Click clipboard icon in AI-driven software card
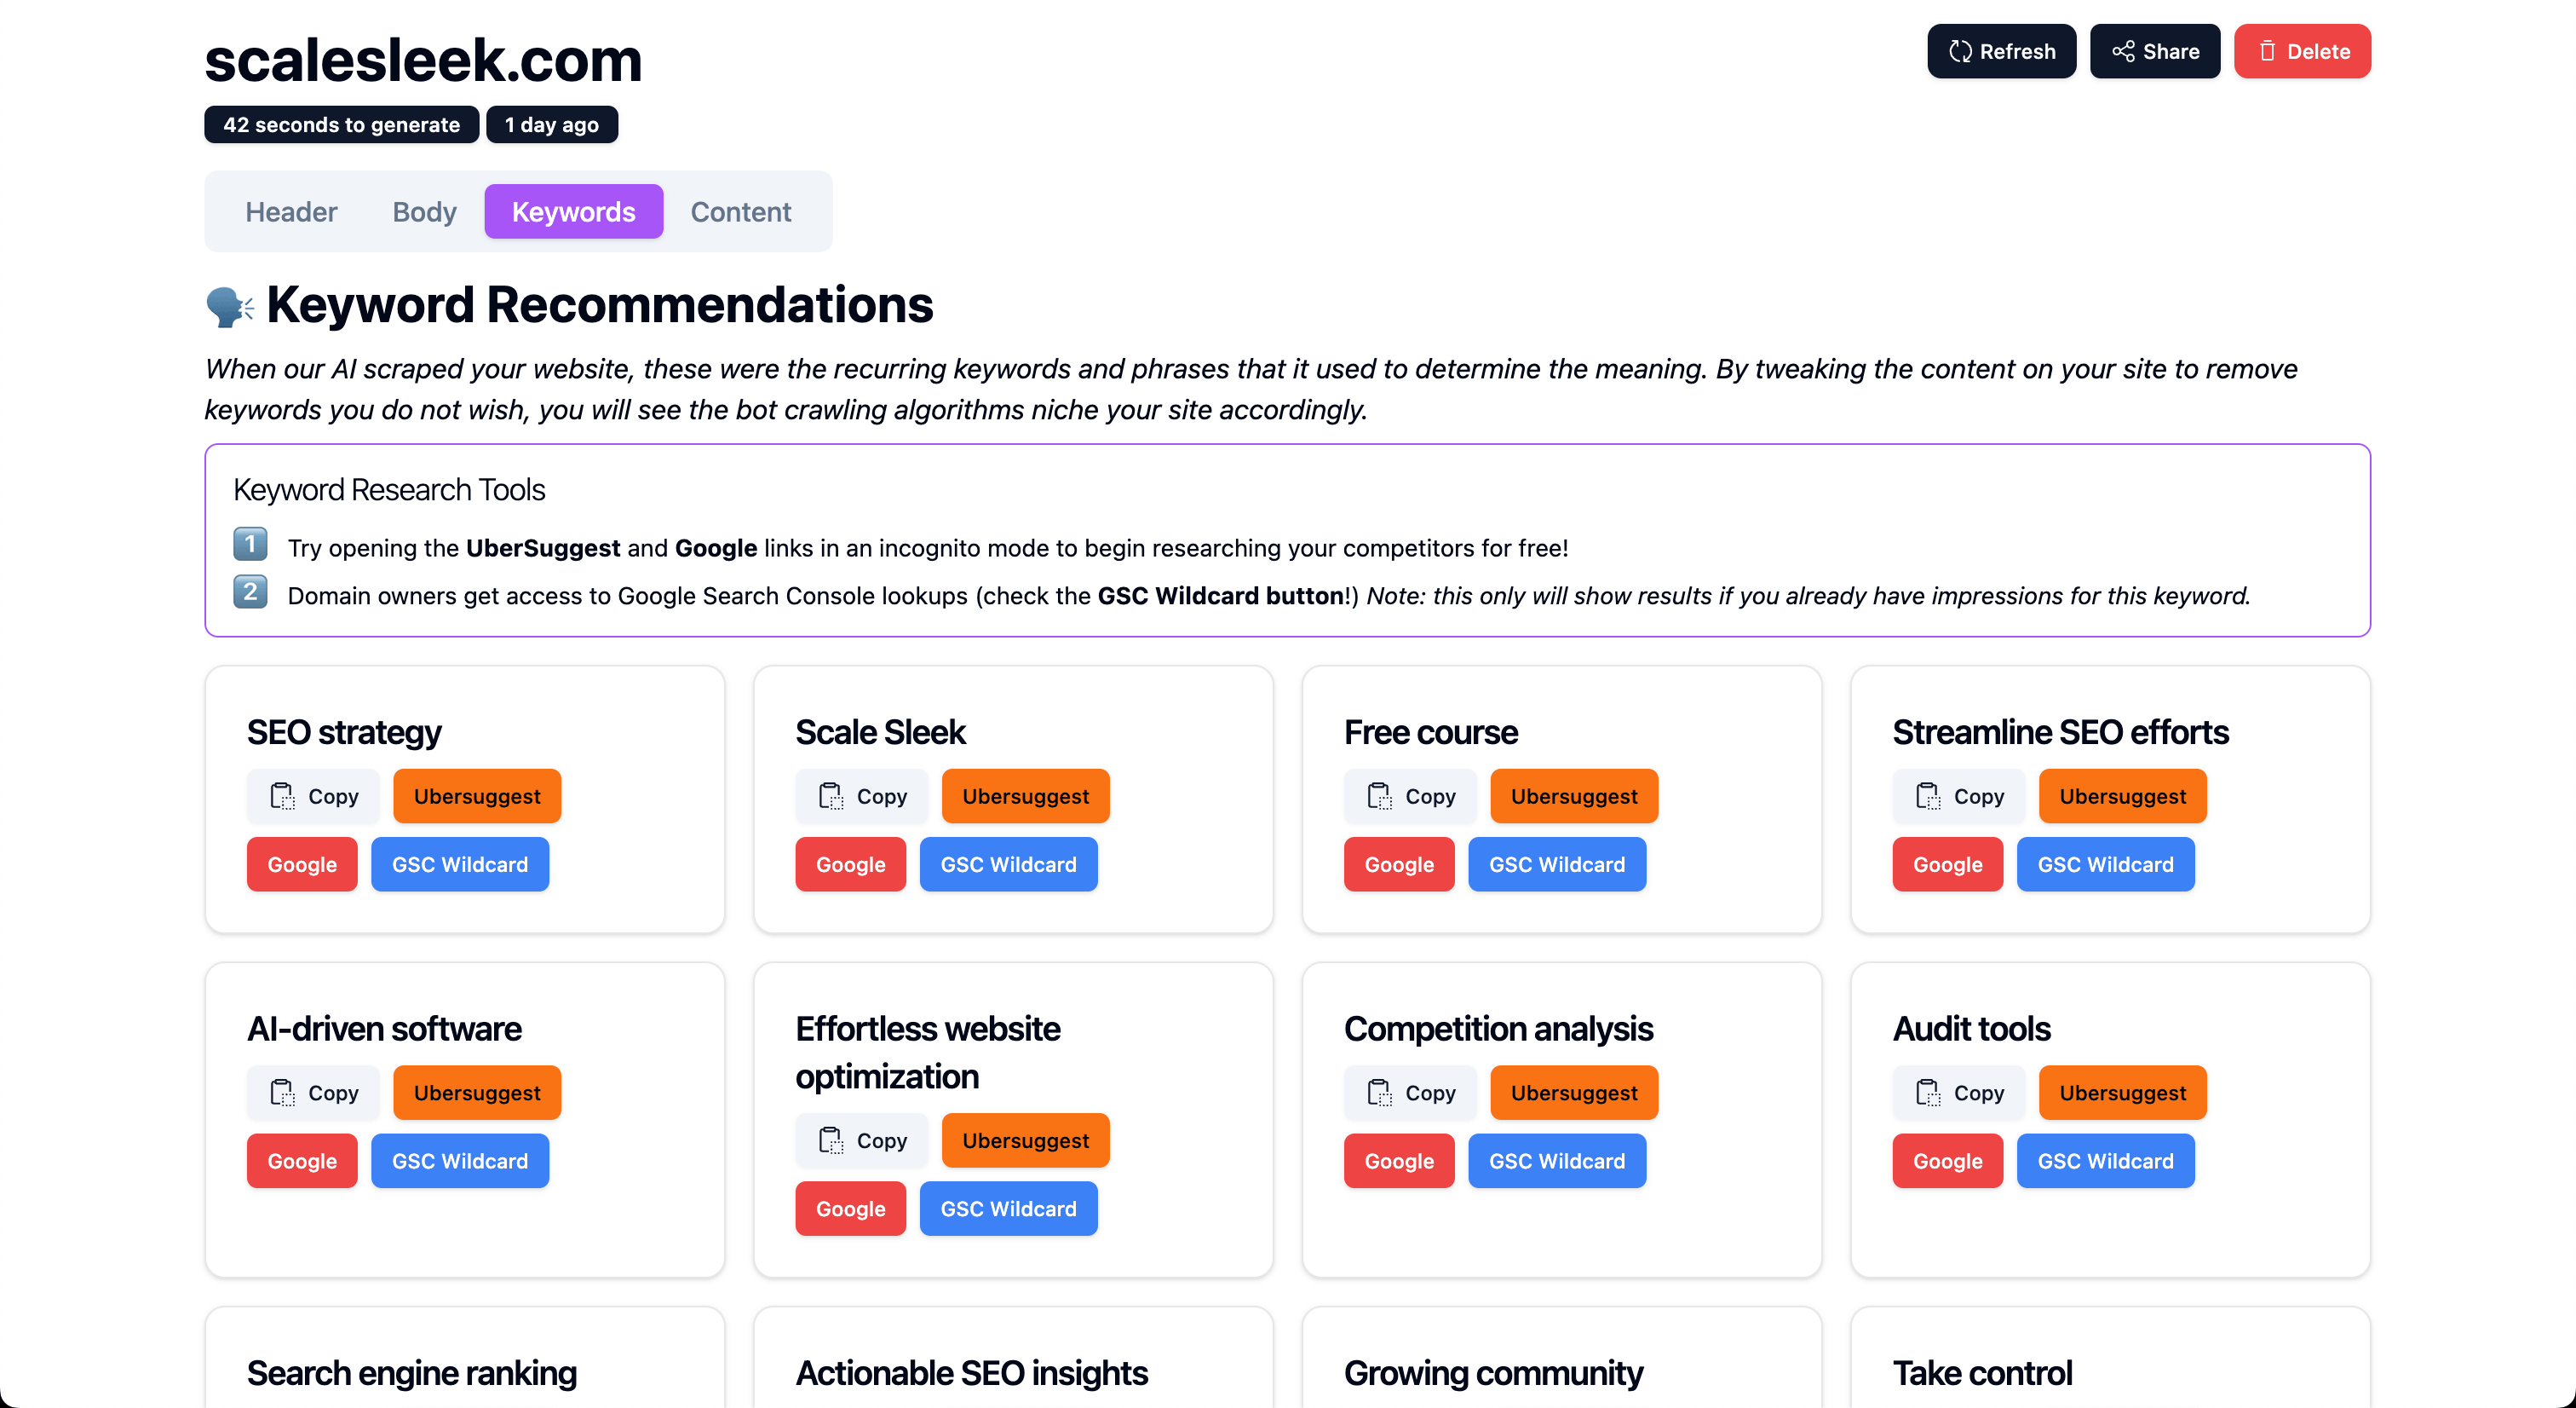 [282, 1093]
